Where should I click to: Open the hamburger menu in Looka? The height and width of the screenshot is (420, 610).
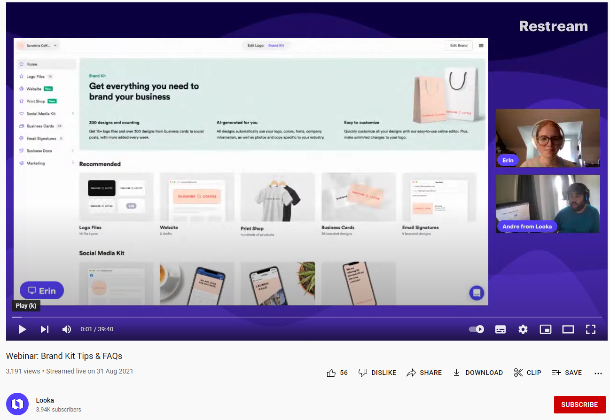point(481,46)
